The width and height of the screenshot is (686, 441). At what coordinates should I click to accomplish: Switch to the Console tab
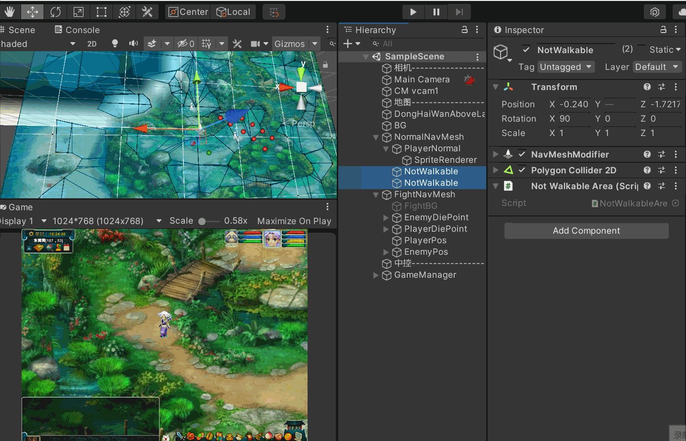(x=77, y=30)
